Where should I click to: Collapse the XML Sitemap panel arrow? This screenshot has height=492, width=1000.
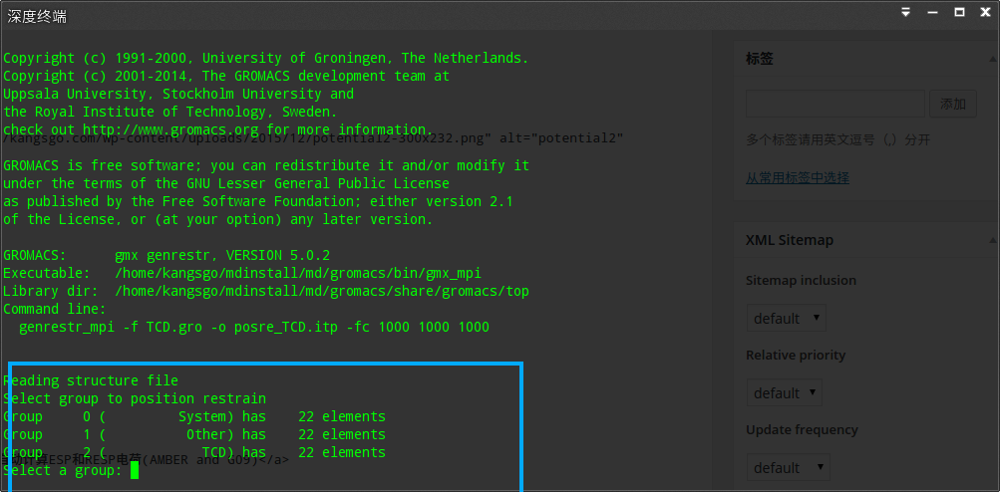point(994,240)
